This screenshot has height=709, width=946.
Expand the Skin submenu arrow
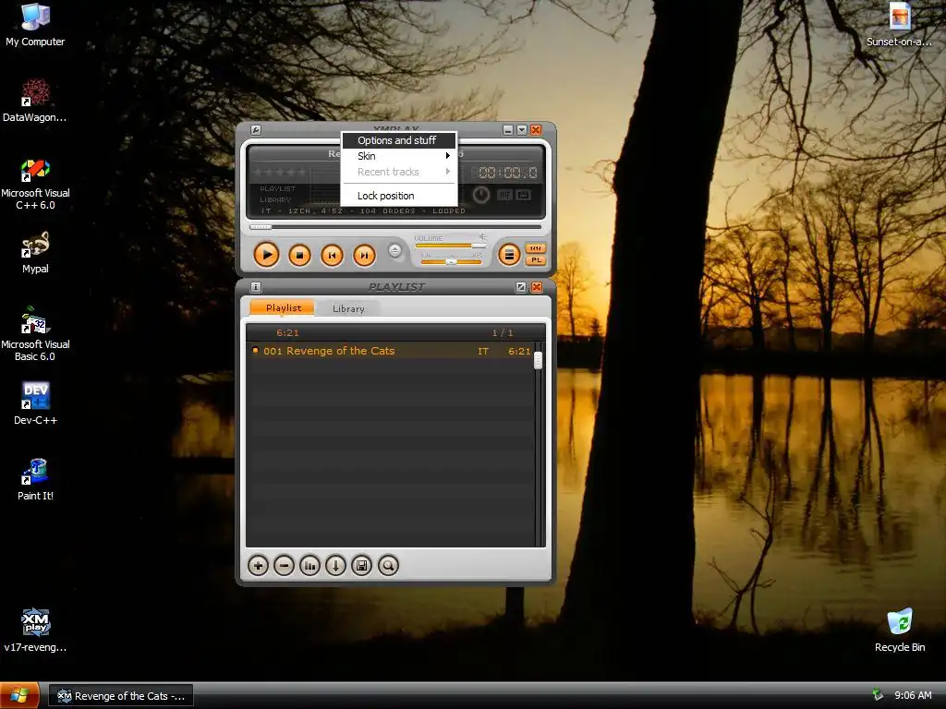[x=448, y=156]
